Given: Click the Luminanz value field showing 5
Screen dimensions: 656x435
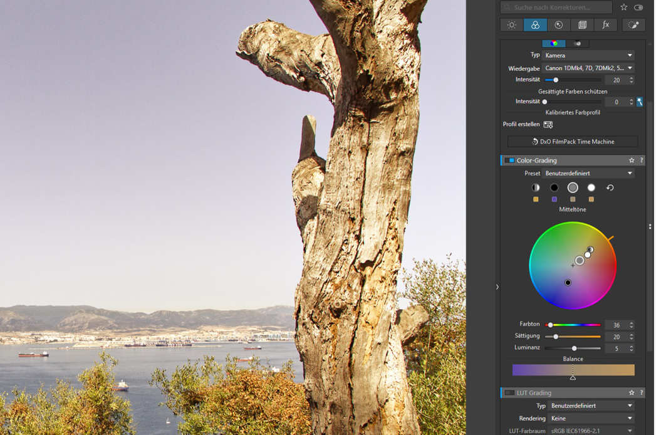Looking at the screenshot, I should tap(617, 349).
